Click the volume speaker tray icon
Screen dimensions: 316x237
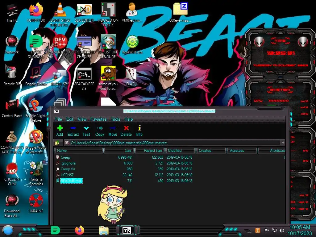(x=281, y=230)
